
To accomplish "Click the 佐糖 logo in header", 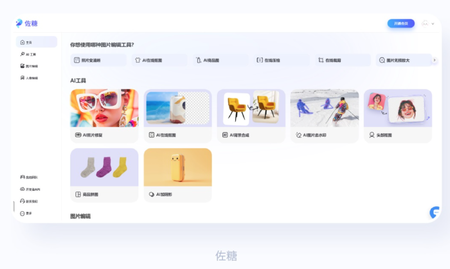I will tap(26, 23).
